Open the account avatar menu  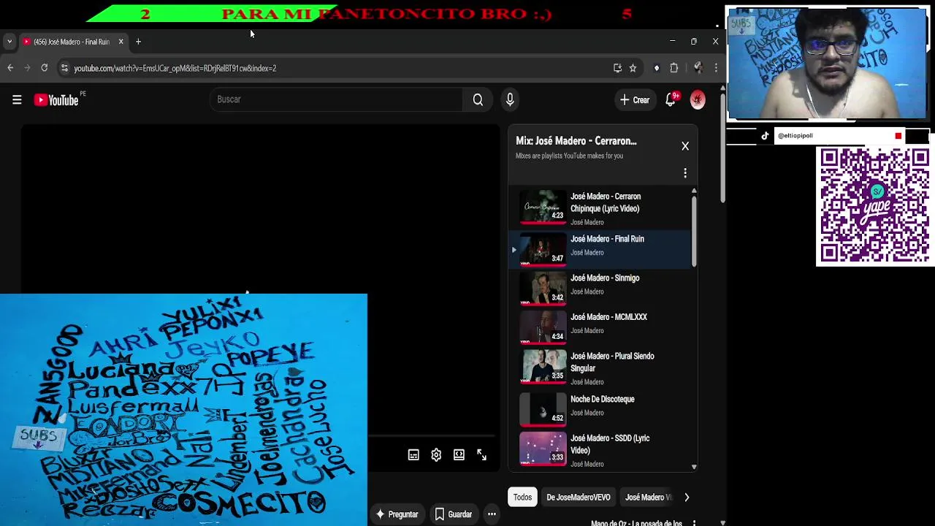(x=698, y=100)
